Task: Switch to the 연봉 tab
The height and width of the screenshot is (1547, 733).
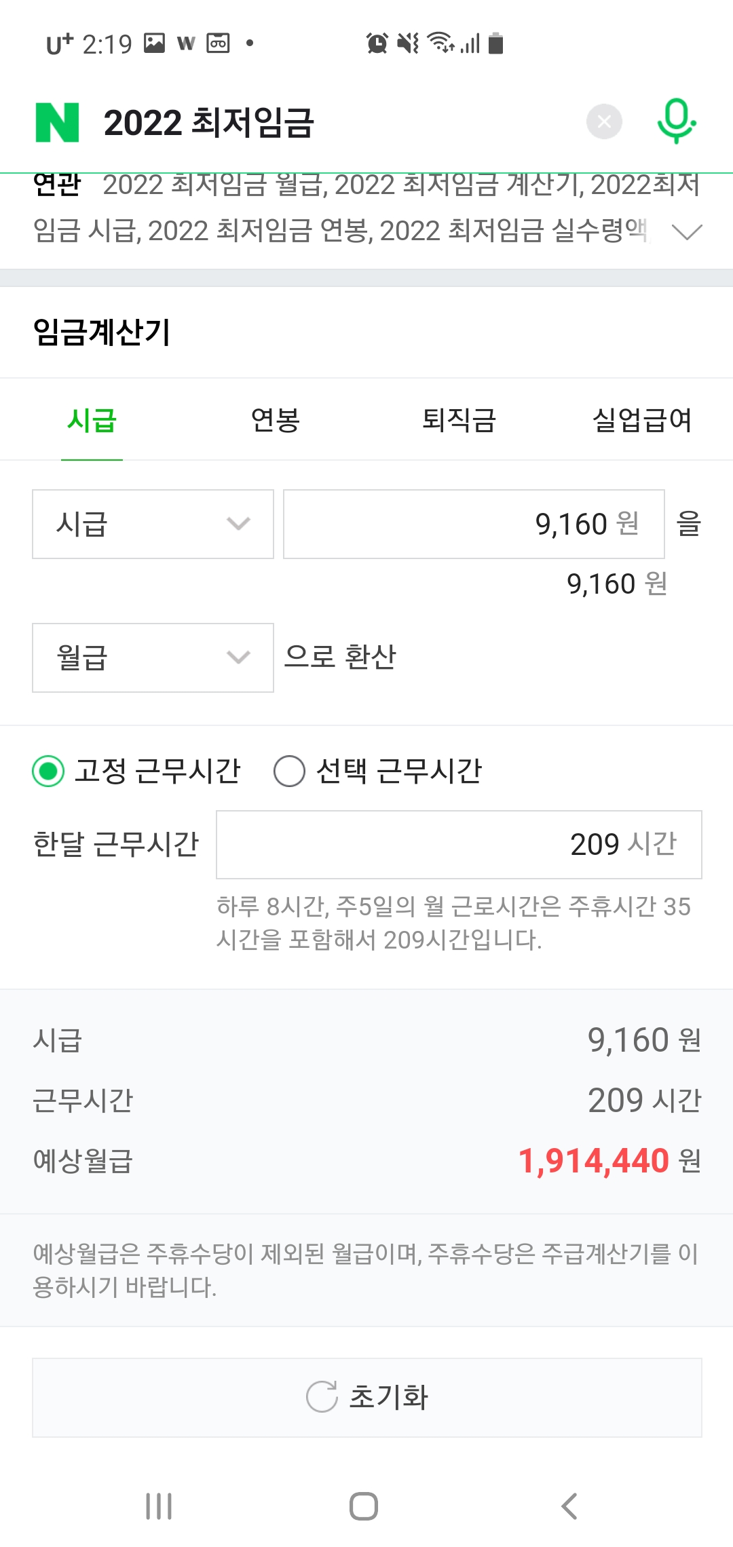Action: tap(276, 420)
